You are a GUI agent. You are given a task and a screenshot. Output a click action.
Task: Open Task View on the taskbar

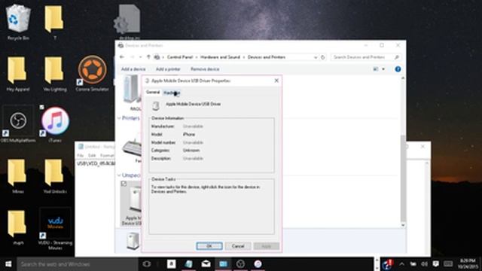[x=147, y=264]
